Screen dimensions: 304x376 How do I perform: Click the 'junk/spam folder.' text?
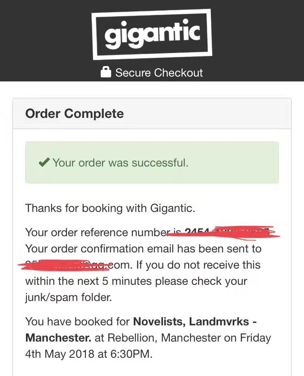(x=68, y=297)
